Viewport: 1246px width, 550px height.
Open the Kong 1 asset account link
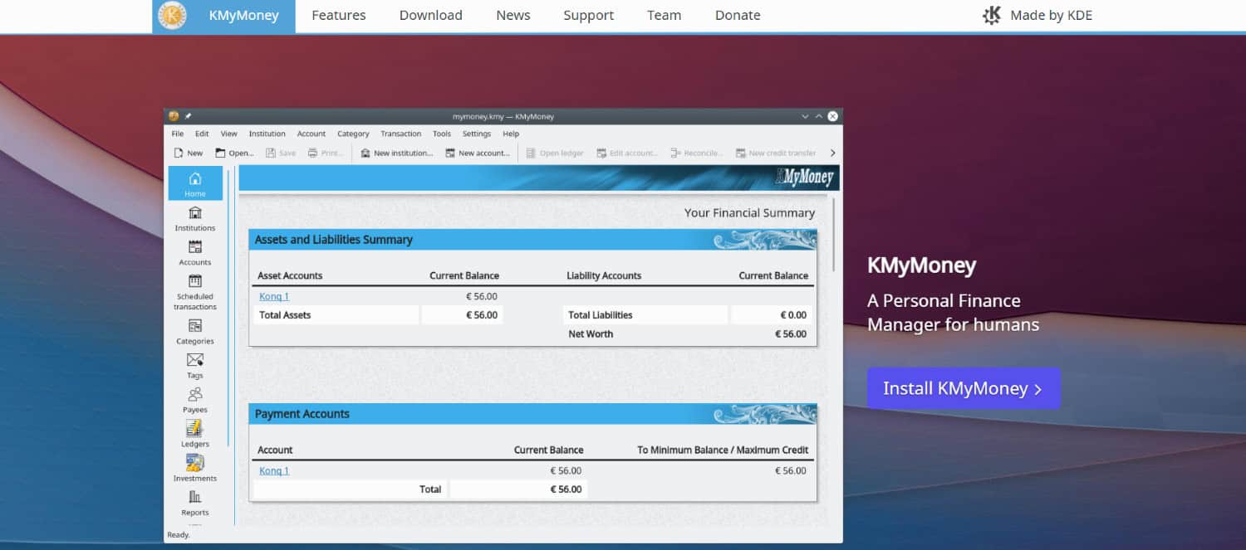pyautogui.click(x=273, y=296)
